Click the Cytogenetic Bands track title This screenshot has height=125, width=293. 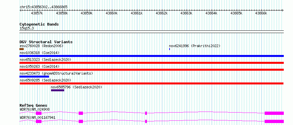39,24
